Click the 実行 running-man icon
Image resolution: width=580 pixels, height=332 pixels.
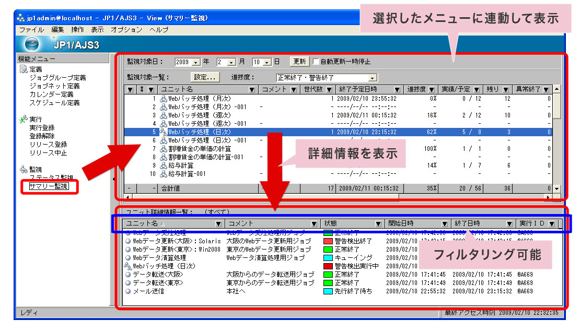click(x=24, y=120)
